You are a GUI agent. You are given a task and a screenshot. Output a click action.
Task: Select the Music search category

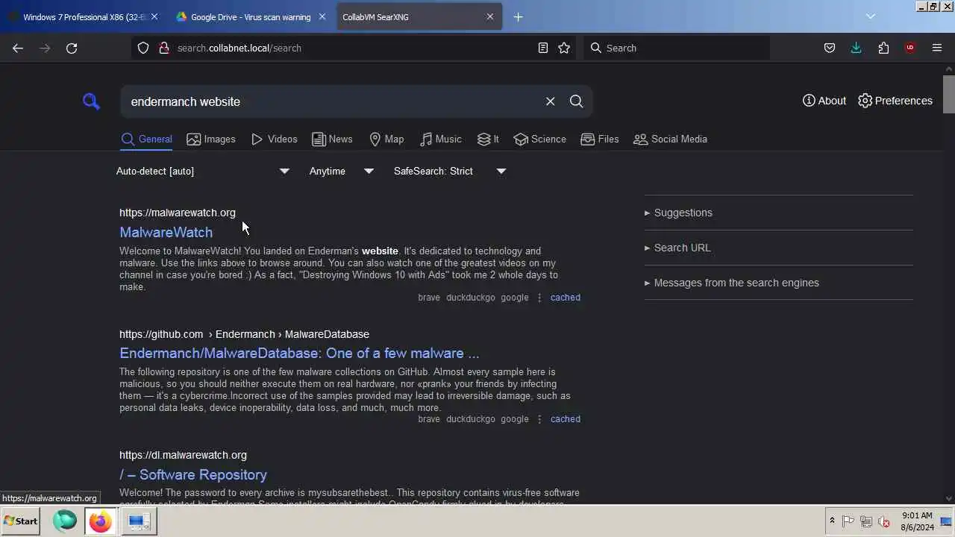pyautogui.click(x=441, y=139)
